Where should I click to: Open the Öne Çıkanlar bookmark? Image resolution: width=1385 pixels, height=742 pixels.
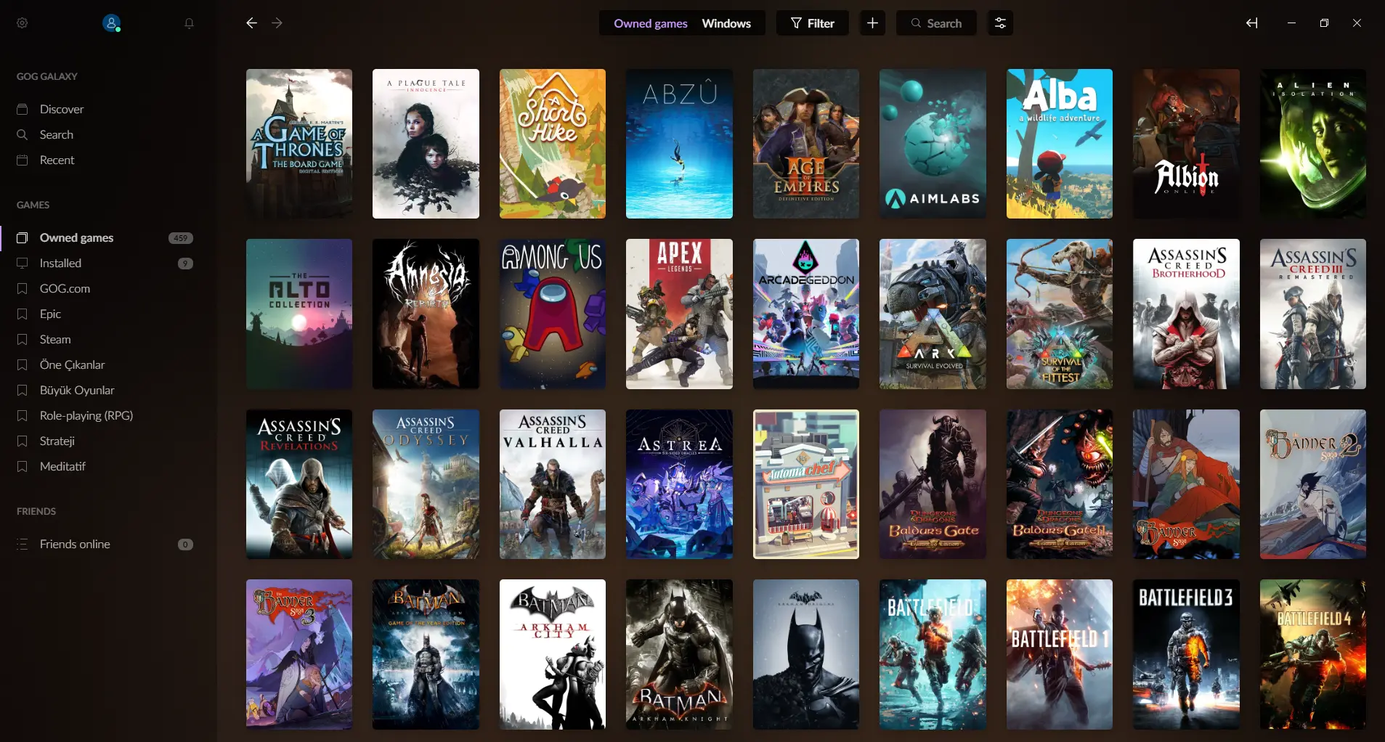click(107, 364)
